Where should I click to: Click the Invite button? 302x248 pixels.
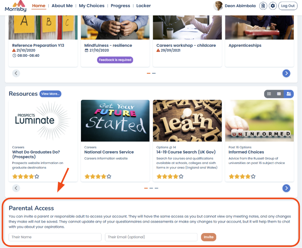(x=208, y=237)
